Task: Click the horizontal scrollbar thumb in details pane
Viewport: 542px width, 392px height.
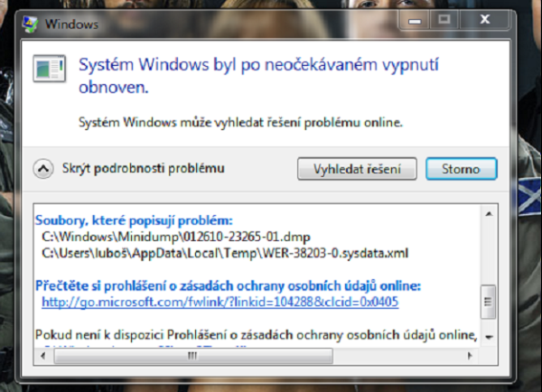Action: click(193, 356)
